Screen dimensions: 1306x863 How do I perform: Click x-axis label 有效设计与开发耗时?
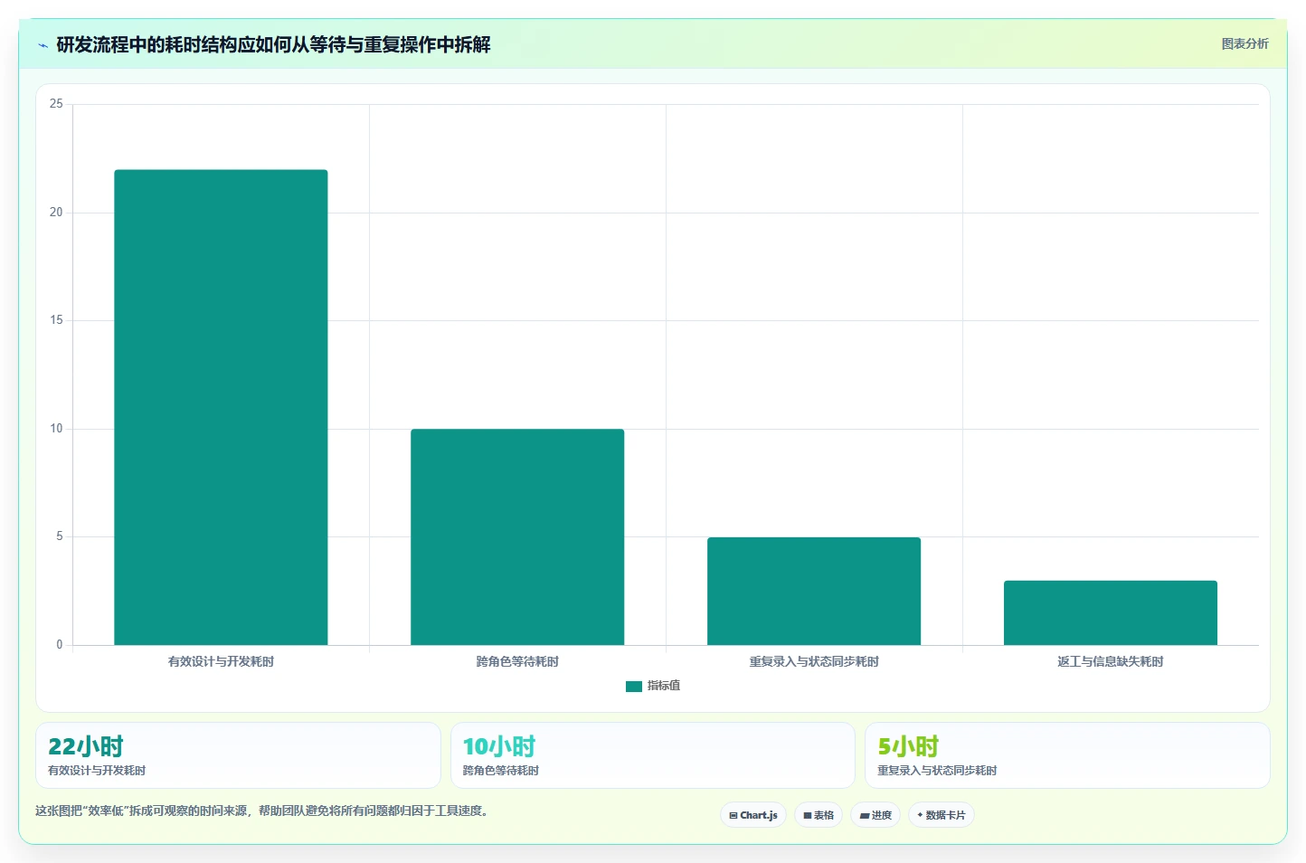[x=221, y=661]
